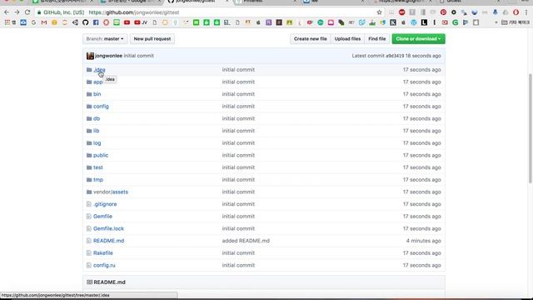The height and width of the screenshot is (300, 533).
Task: Open jongwonlee username link in commit bar
Action: 108,56
